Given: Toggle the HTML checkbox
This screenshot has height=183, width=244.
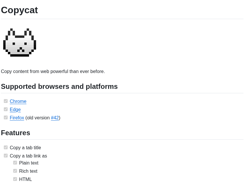Looking at the screenshot, I should pos(15,179).
